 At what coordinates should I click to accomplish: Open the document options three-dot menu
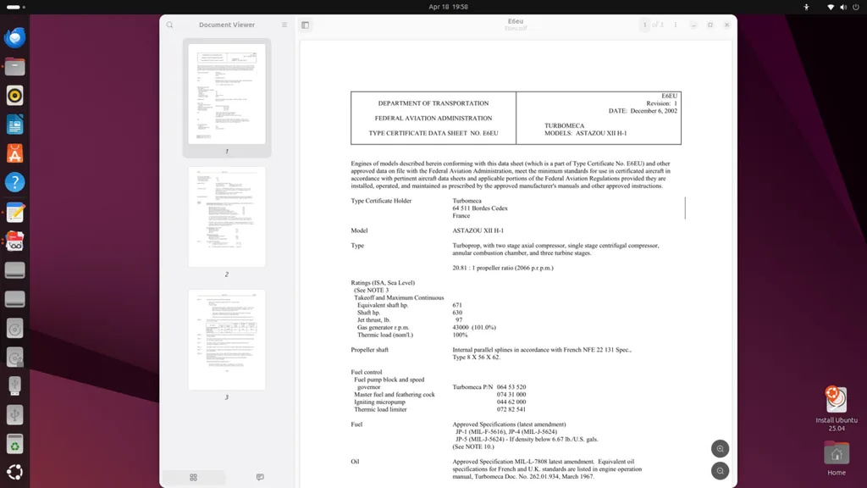pos(675,25)
